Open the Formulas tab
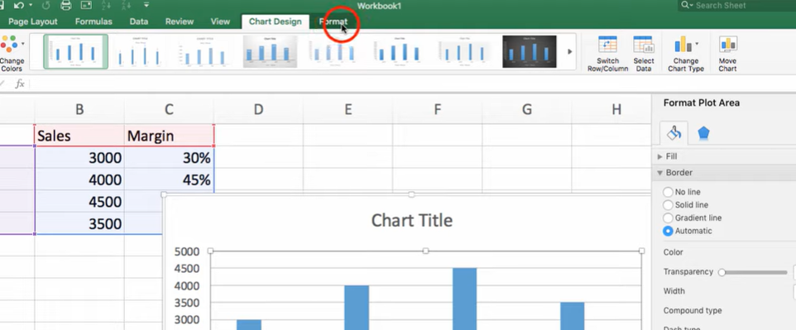 coord(94,22)
